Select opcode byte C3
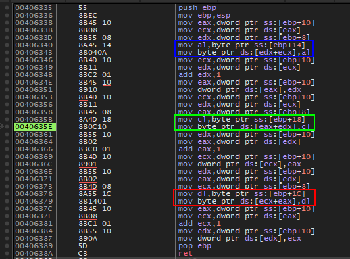 83,254
